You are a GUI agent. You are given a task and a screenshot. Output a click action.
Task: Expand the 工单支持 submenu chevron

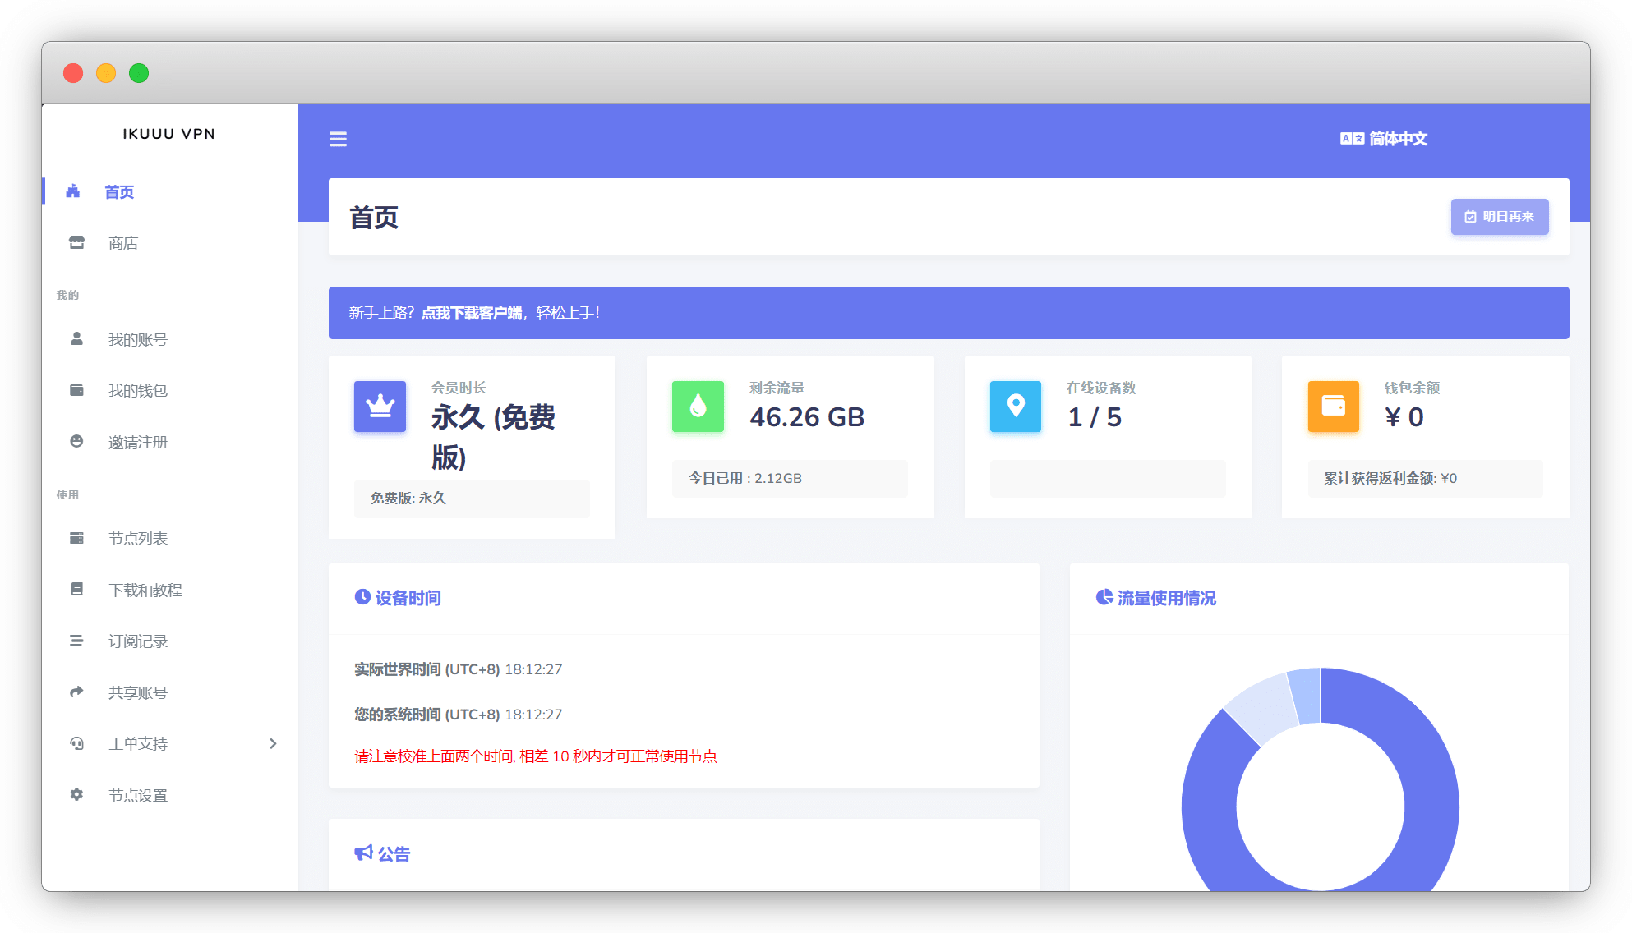[273, 743]
